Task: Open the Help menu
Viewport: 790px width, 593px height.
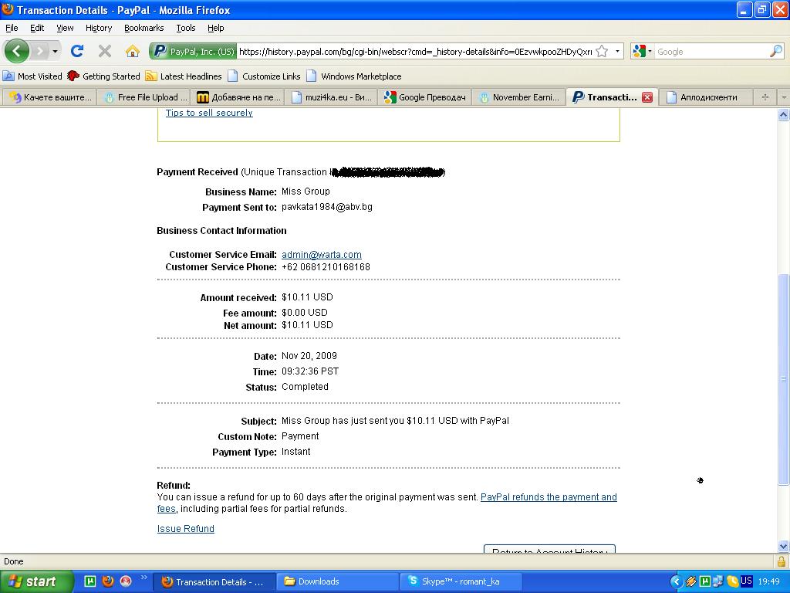Action: point(216,28)
